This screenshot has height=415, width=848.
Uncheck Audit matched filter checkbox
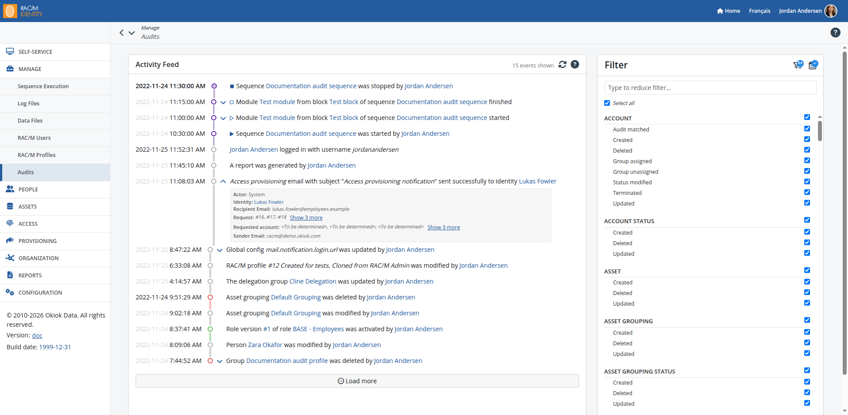point(807,129)
